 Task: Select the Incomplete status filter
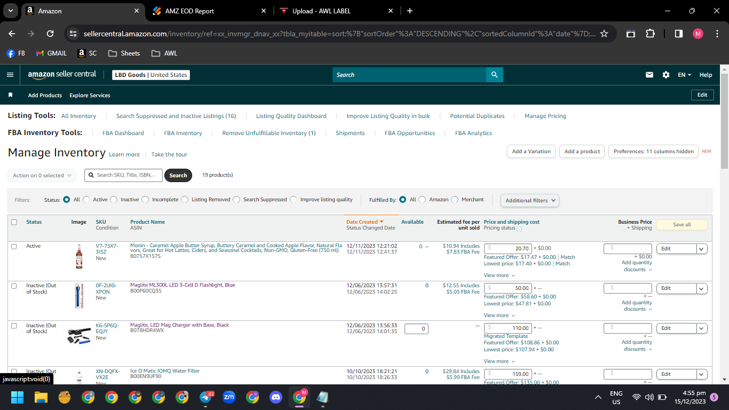tap(145, 200)
